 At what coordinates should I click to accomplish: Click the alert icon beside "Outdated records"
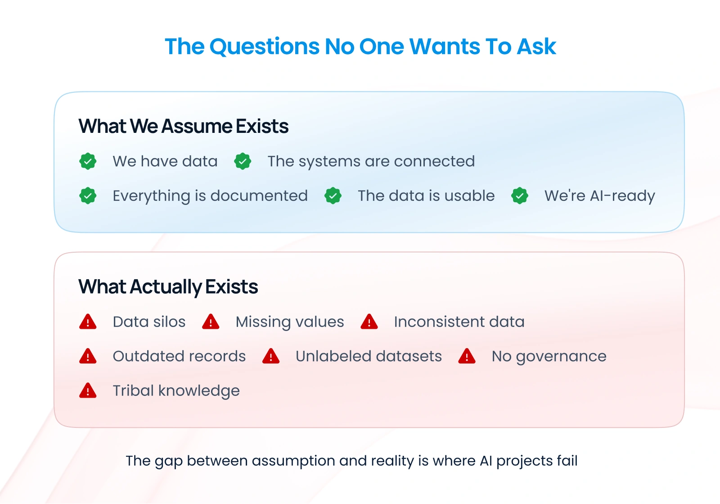(x=88, y=356)
